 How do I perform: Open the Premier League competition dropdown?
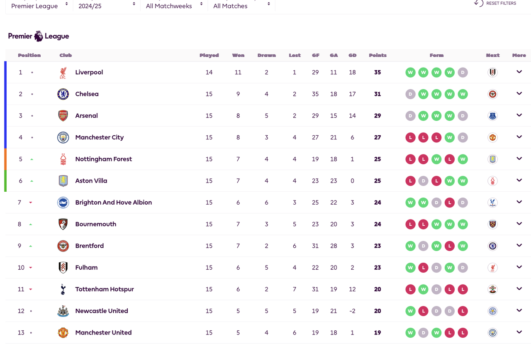[39, 6]
